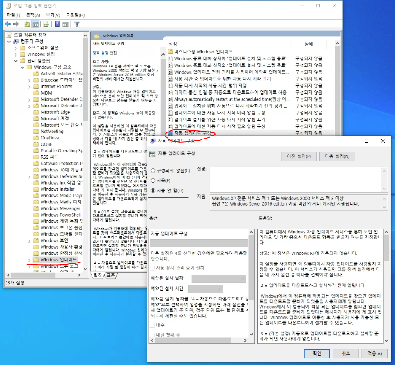Viewport: 395px width, 365px height.
Task: Click the OneDrive folder icon in tree
Action: click(36, 138)
